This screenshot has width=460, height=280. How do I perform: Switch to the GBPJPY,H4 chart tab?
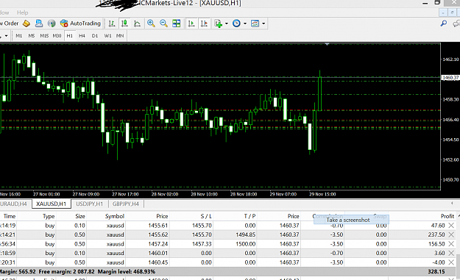(x=126, y=204)
